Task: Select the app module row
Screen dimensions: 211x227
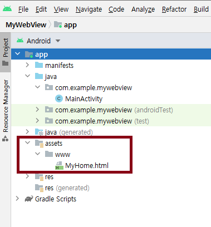Action: click(111, 54)
